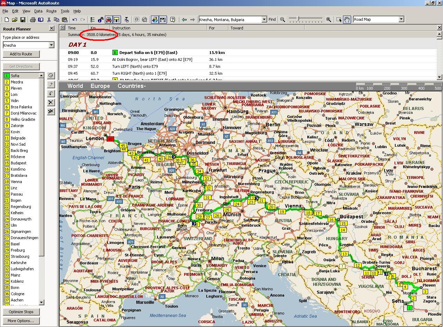Click the More Options button
Screen dimensions: 443x327
(21, 321)
